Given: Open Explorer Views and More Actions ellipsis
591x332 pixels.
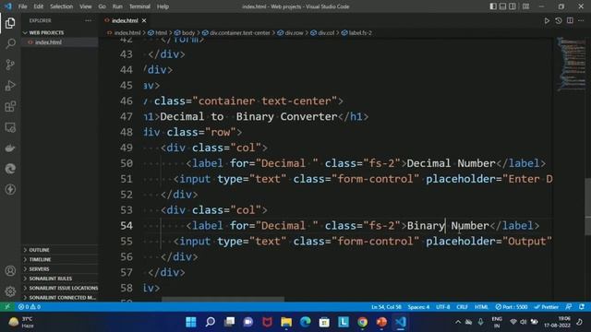Looking at the screenshot, I should (89, 20).
